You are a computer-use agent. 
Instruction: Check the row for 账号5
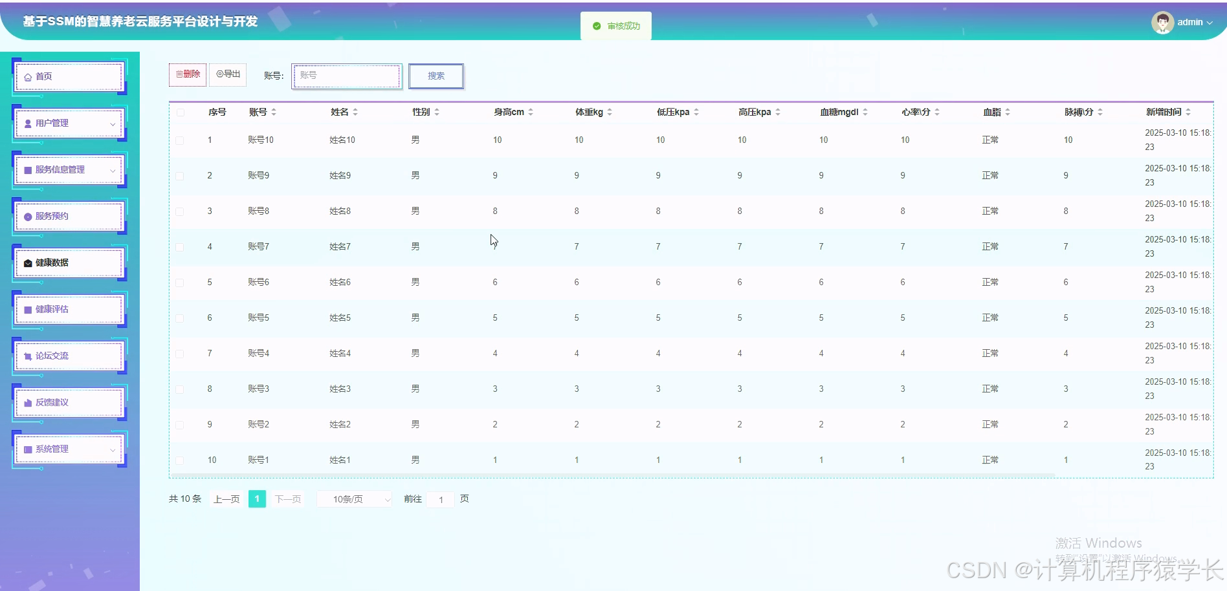[x=180, y=318]
